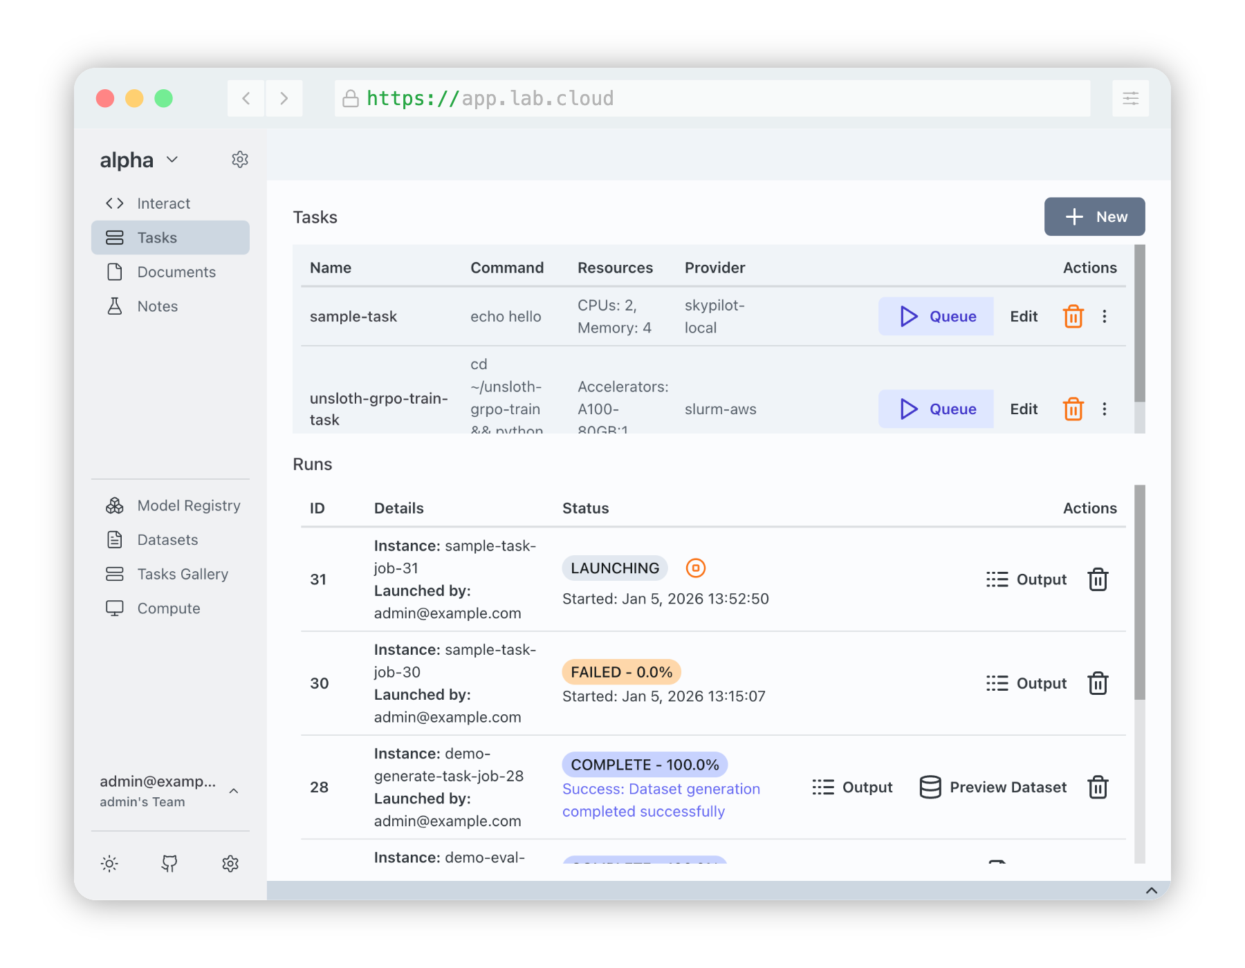Toggle light/dark theme sun icon
1245x968 pixels.
109,864
